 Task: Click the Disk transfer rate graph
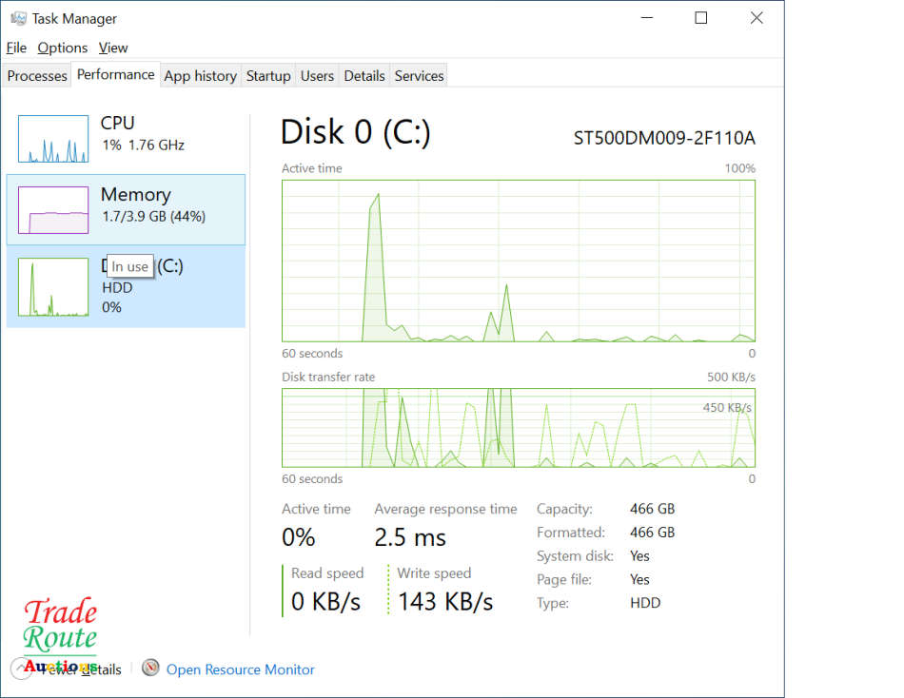[x=519, y=428]
